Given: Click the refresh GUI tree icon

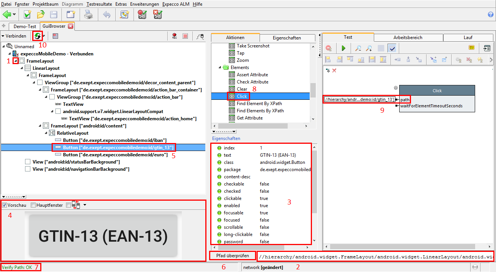Looking at the screenshot, I should pyautogui.click(x=37, y=36).
